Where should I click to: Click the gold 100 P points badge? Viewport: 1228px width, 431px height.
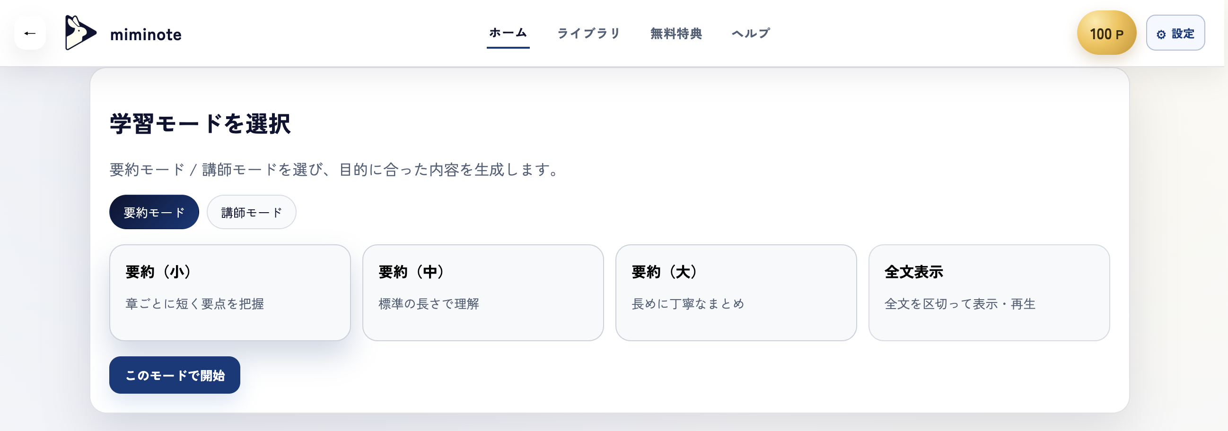click(1106, 33)
